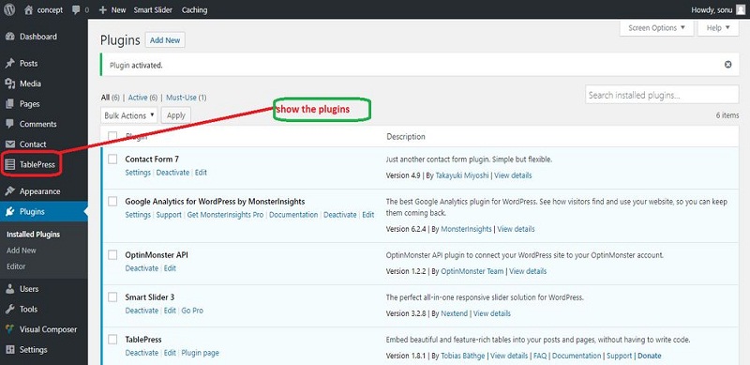Click the user avatar next to Howdy, sonu
Viewport: 750px width, 365px height.
tap(741, 10)
